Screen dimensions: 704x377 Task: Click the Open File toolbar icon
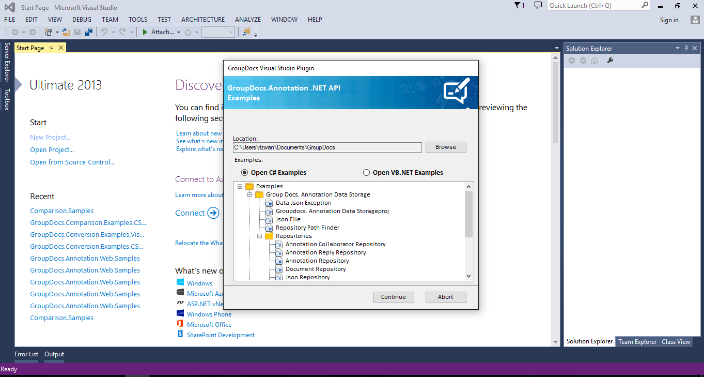coord(66,32)
